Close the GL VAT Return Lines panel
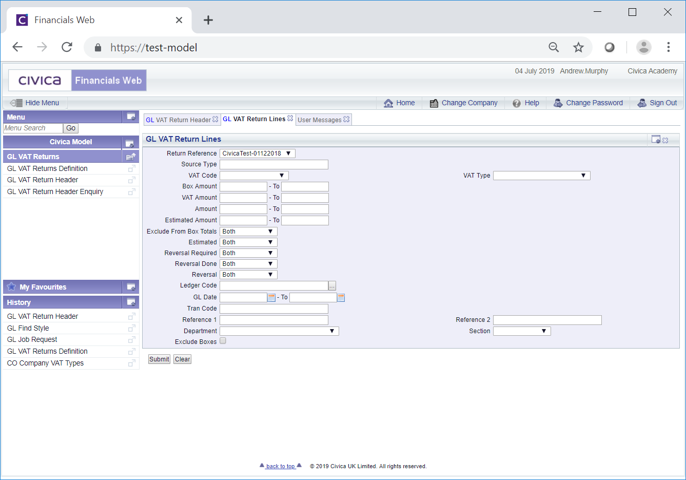The height and width of the screenshot is (480, 686). click(665, 140)
